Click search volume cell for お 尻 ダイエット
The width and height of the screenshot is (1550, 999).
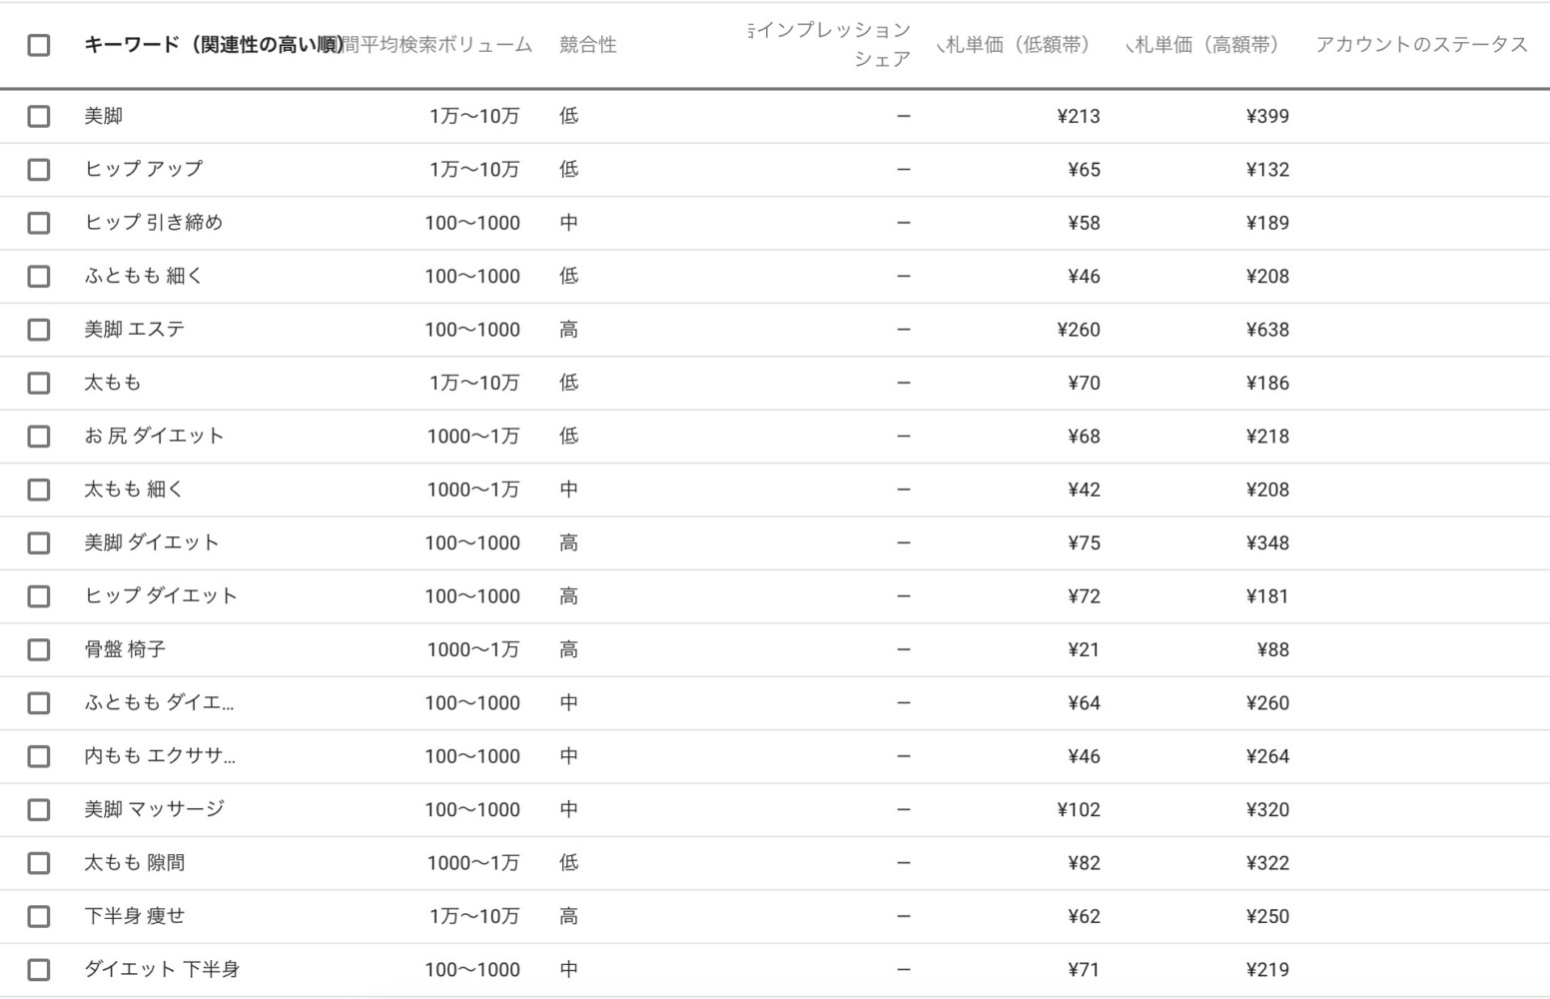pos(473,437)
